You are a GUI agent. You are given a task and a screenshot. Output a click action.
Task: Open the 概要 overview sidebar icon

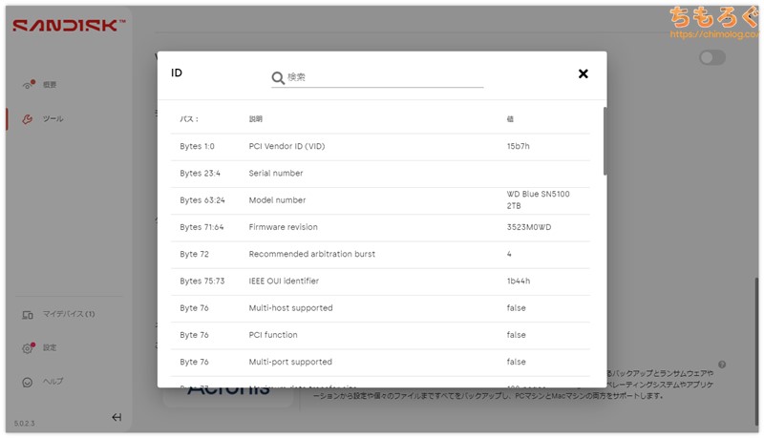tap(28, 85)
